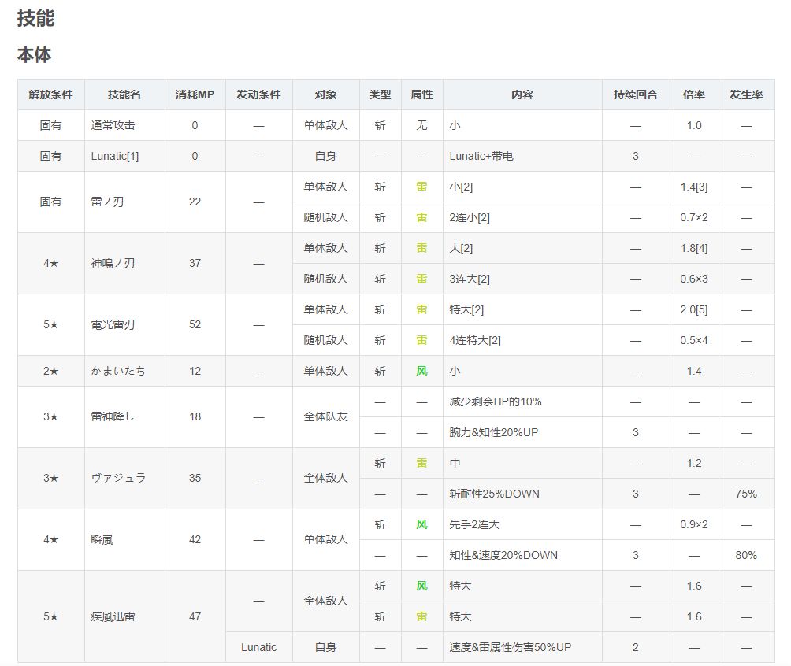Click the 风 attribute in かまいたち row

pos(421,371)
